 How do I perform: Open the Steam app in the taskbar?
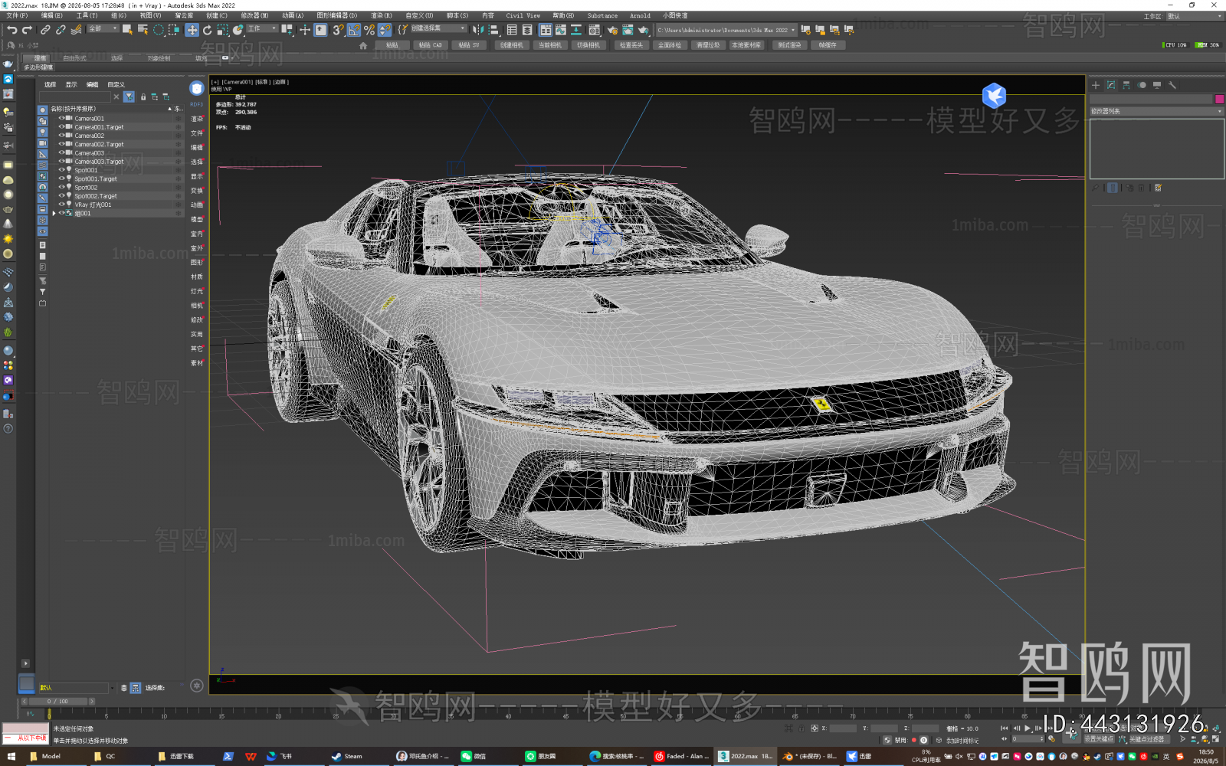pos(347,756)
